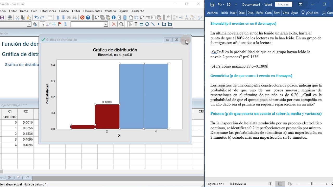The height and width of the screenshot is (187, 333).
Task: Click Word print layout view icon
Action: (x=280, y=184)
